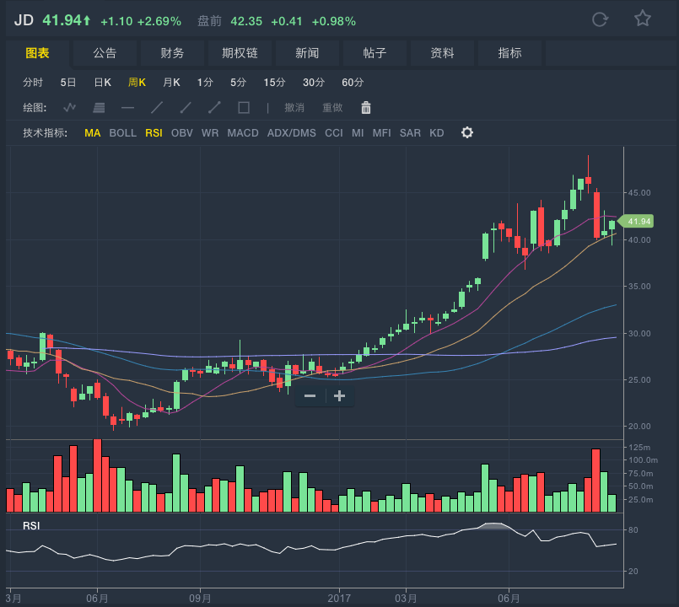Zoom out chart with minus button
Screen dimensions: 679x607
tap(310, 395)
